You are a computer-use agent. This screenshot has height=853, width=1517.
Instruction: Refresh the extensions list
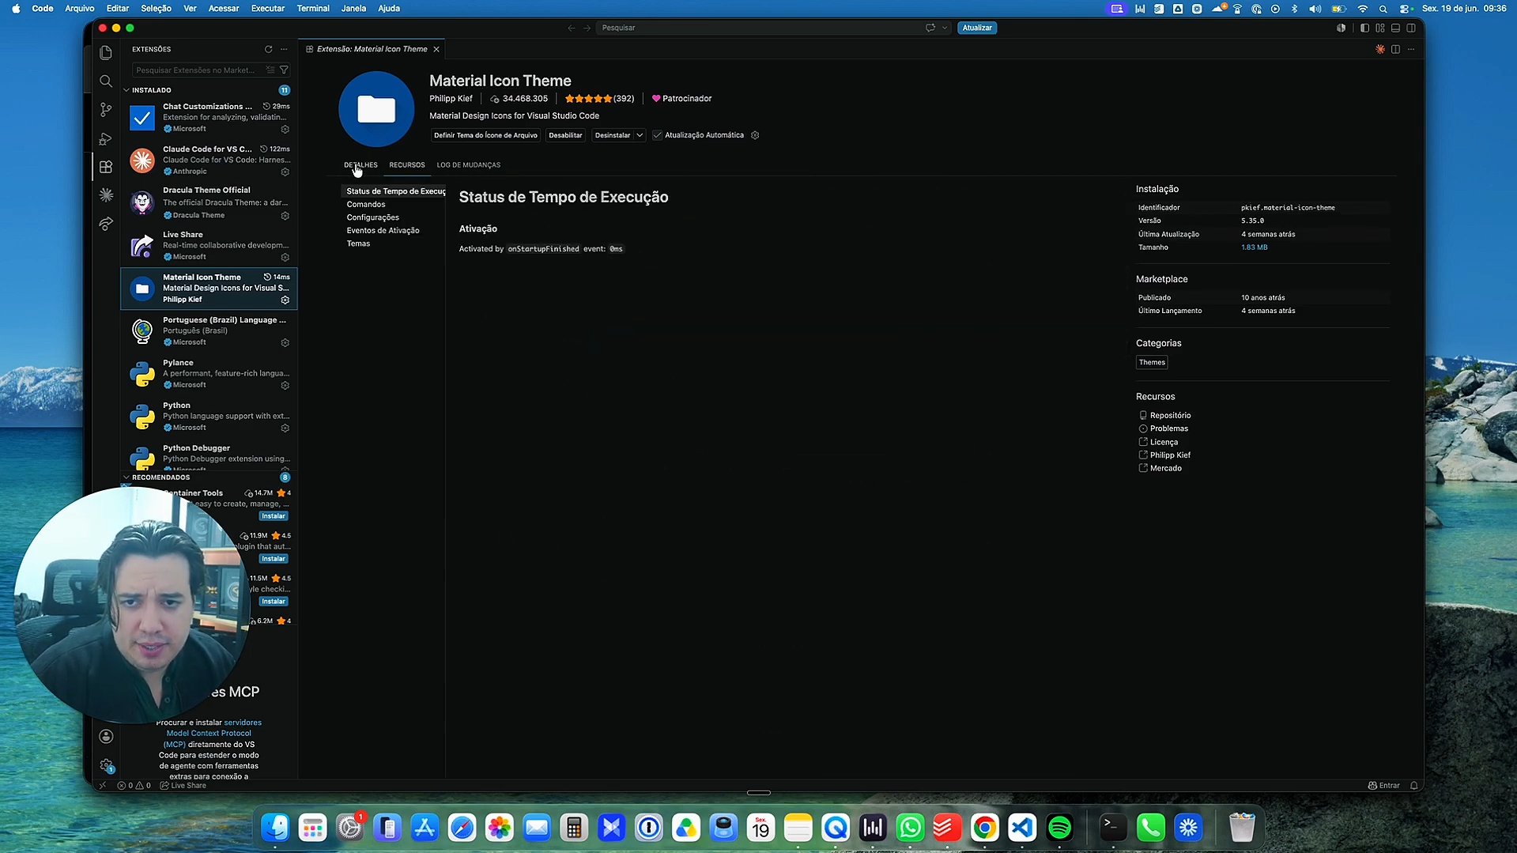click(269, 49)
